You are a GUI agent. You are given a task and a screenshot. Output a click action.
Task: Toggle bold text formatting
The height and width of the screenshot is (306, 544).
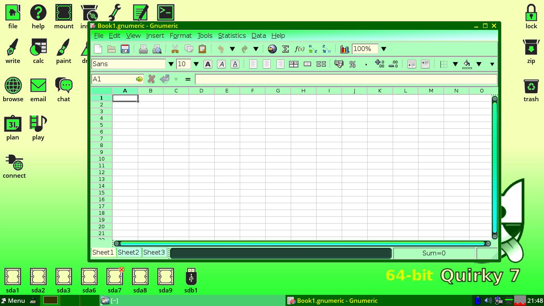tap(208, 64)
